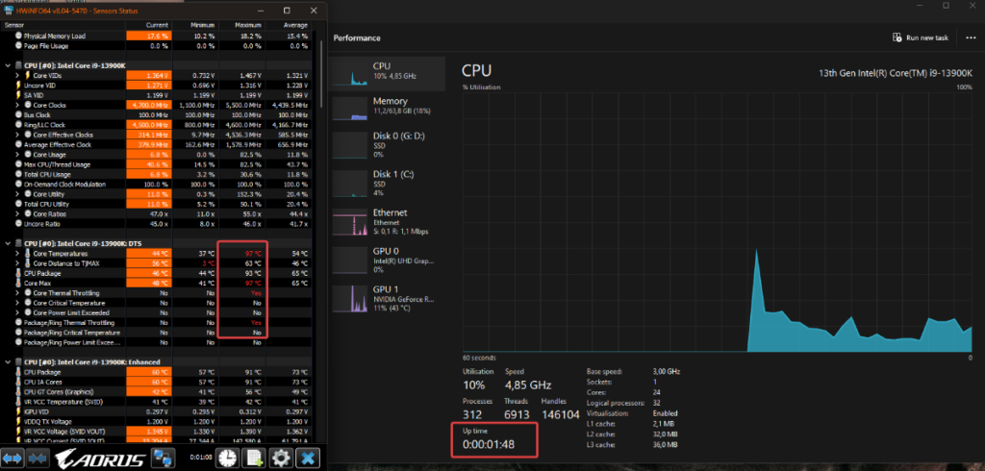Image resolution: width=985 pixels, height=471 pixels.
Task: Select GPU 0 Intel UHD Graphics
Action: coord(388,260)
